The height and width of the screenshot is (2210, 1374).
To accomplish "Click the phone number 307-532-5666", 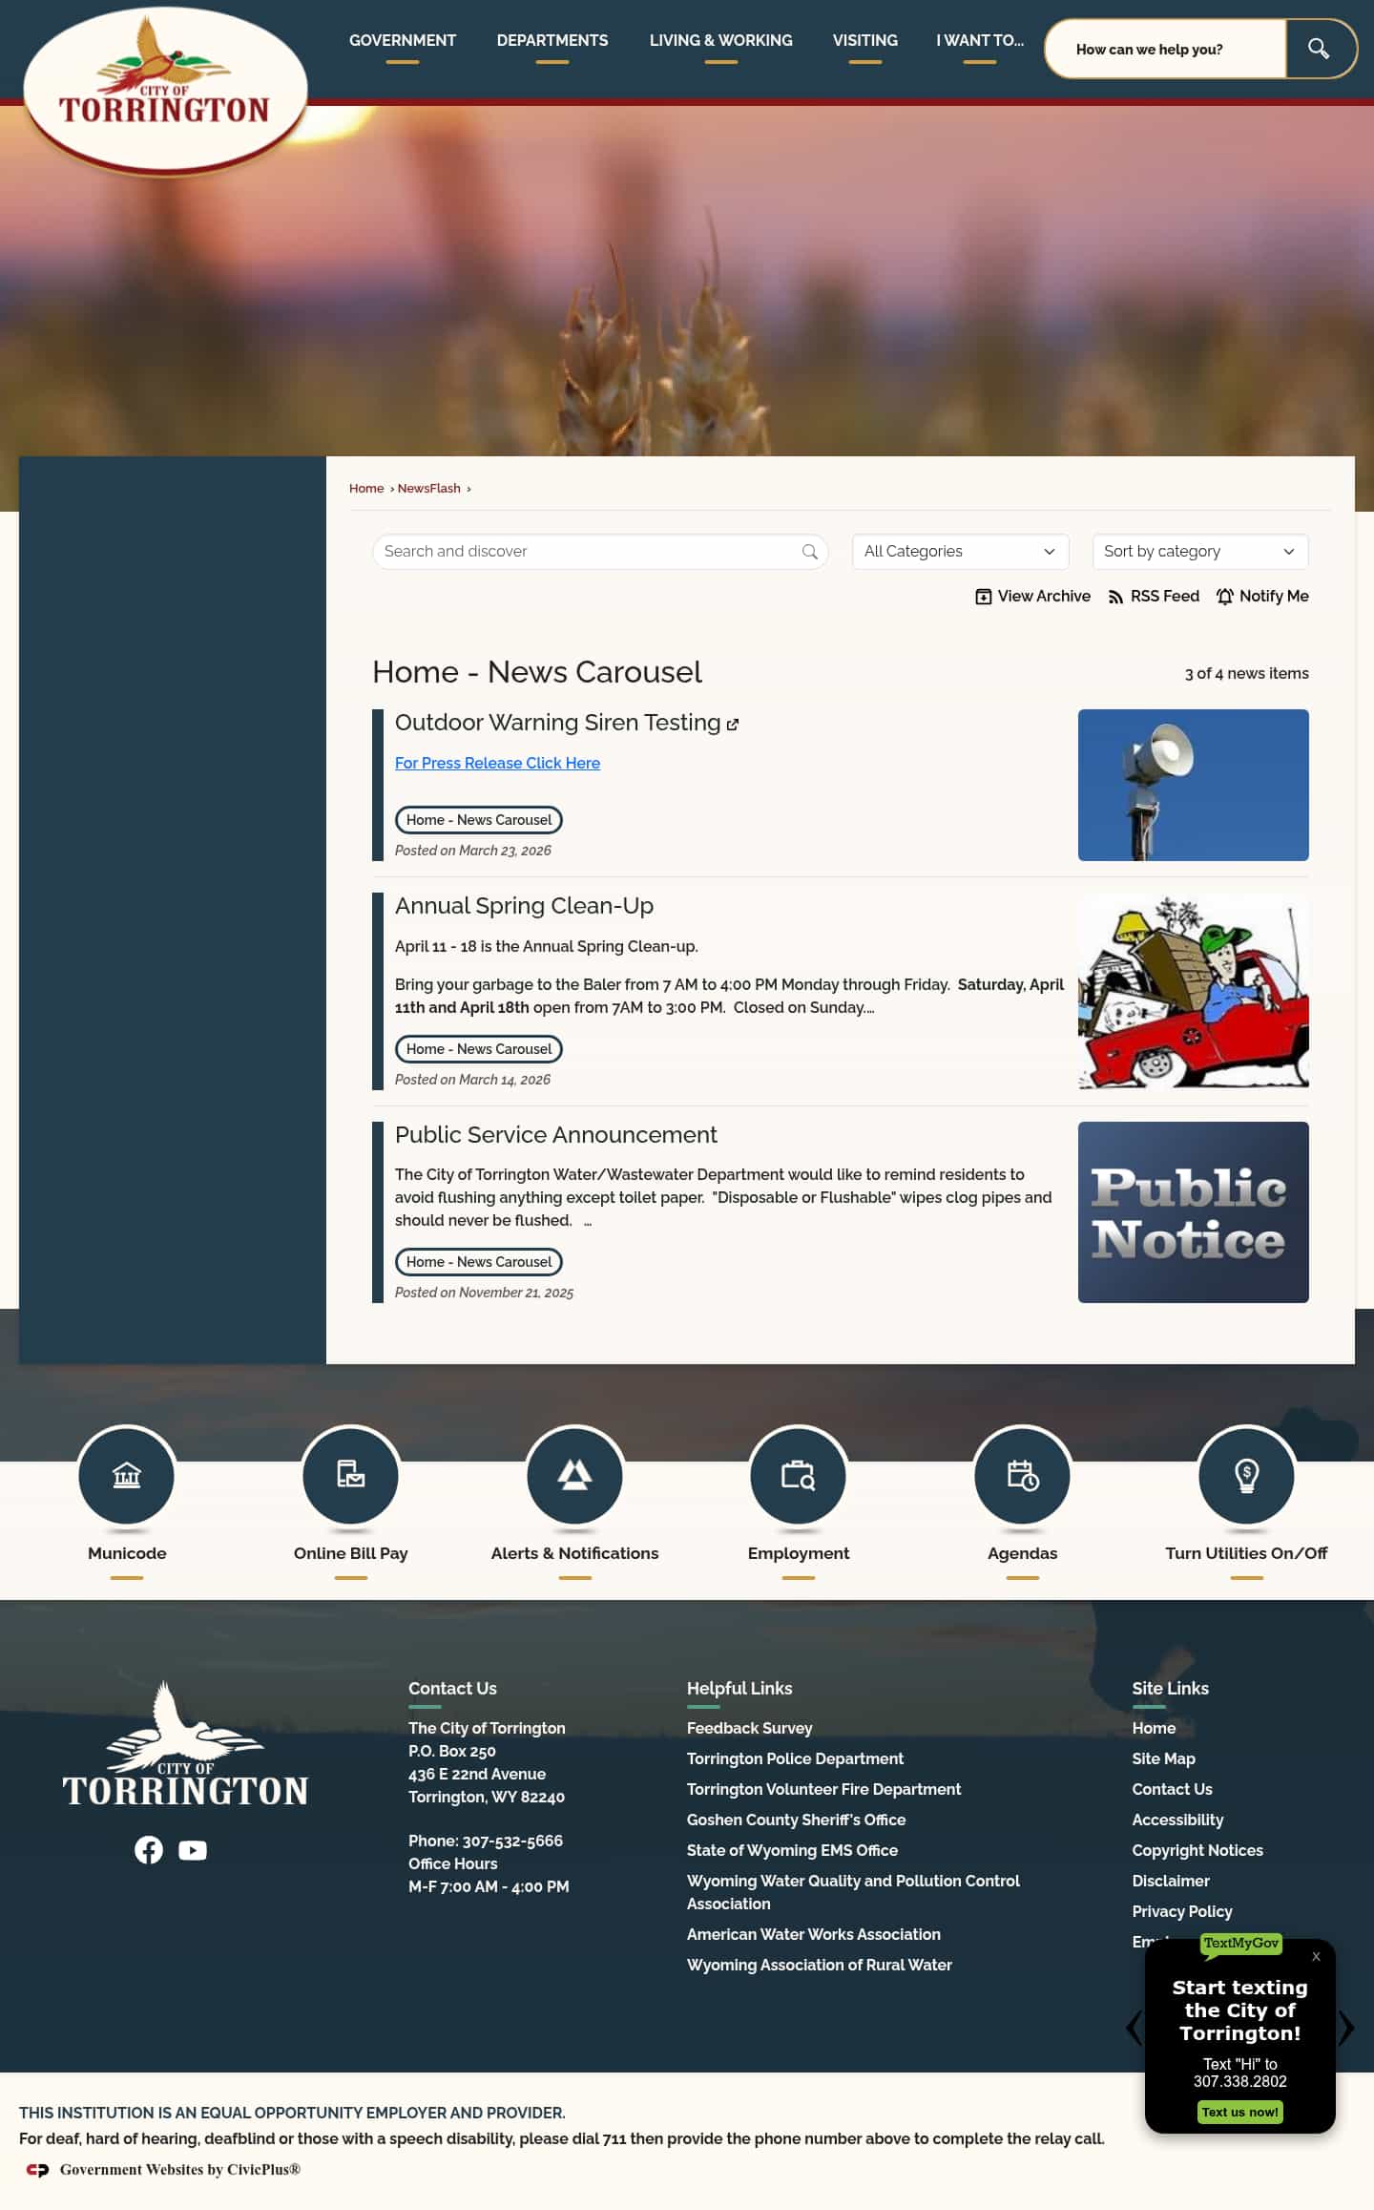I will coord(512,1841).
